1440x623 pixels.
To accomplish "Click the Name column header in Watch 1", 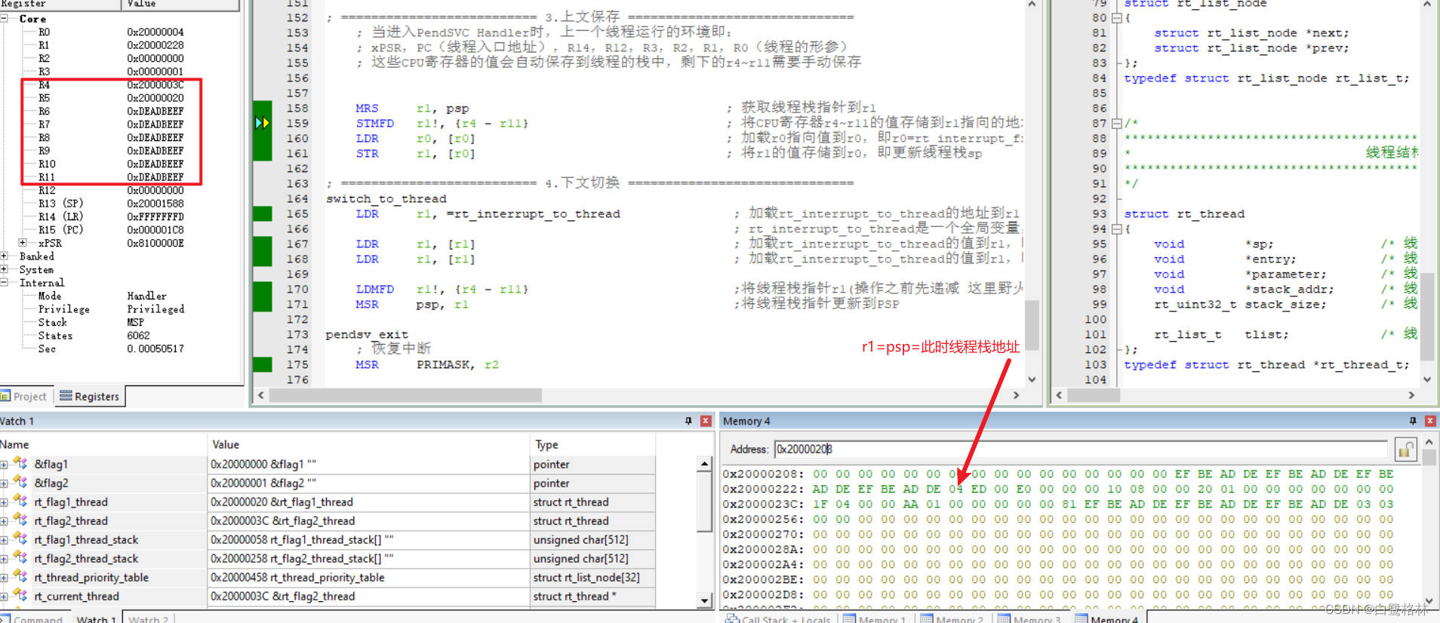I will [103, 444].
